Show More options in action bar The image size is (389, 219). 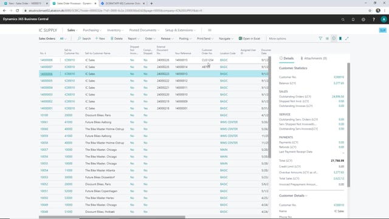tap(277, 38)
